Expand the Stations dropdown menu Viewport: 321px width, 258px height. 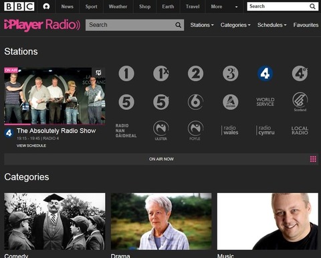click(x=202, y=25)
